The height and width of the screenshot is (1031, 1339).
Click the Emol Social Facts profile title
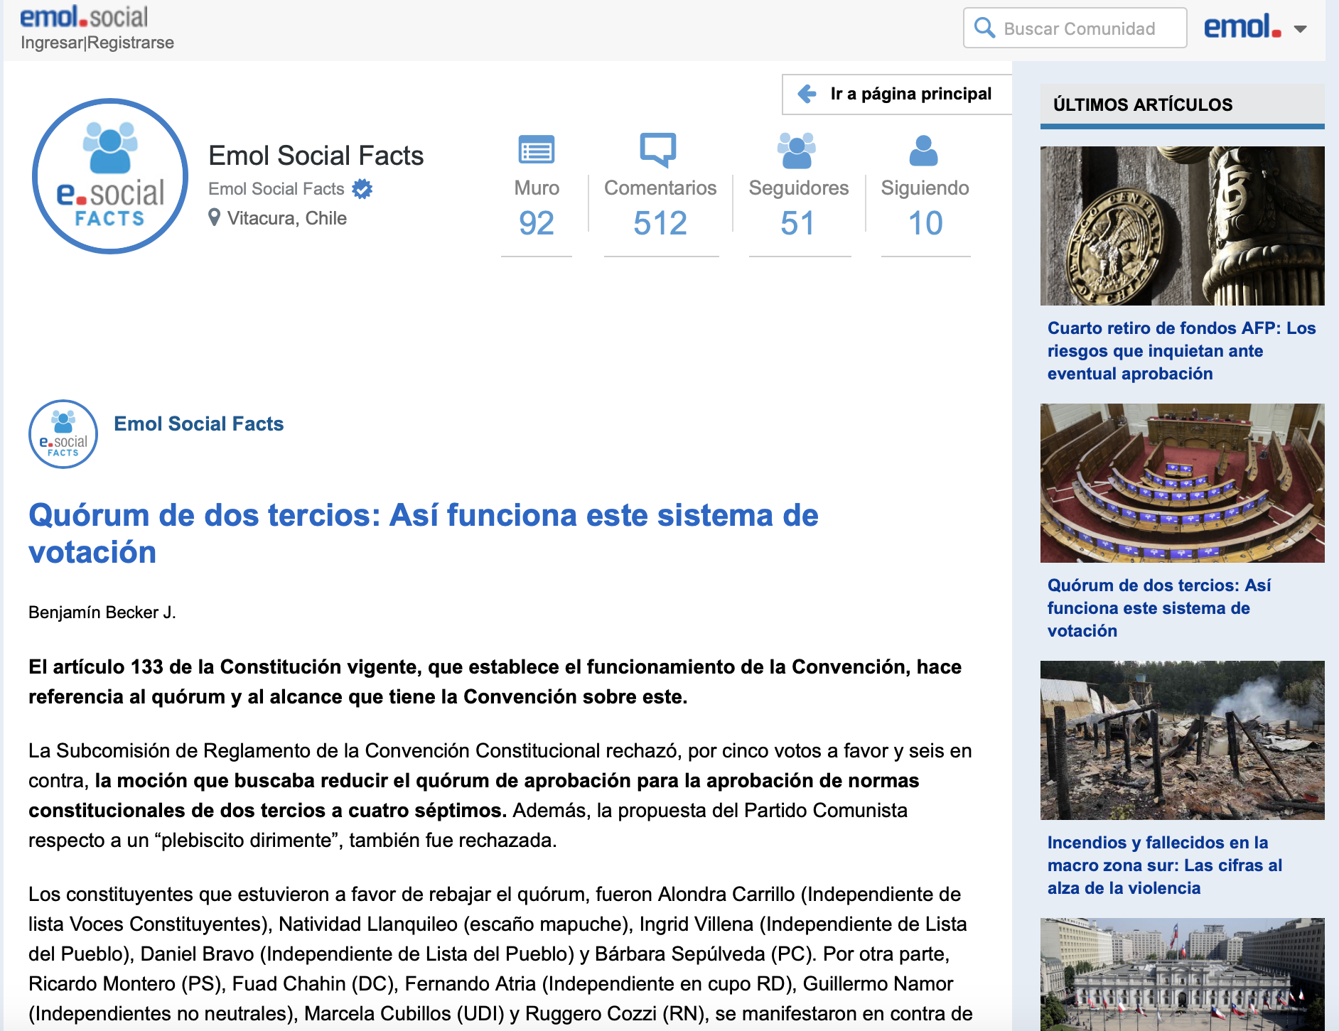(316, 156)
